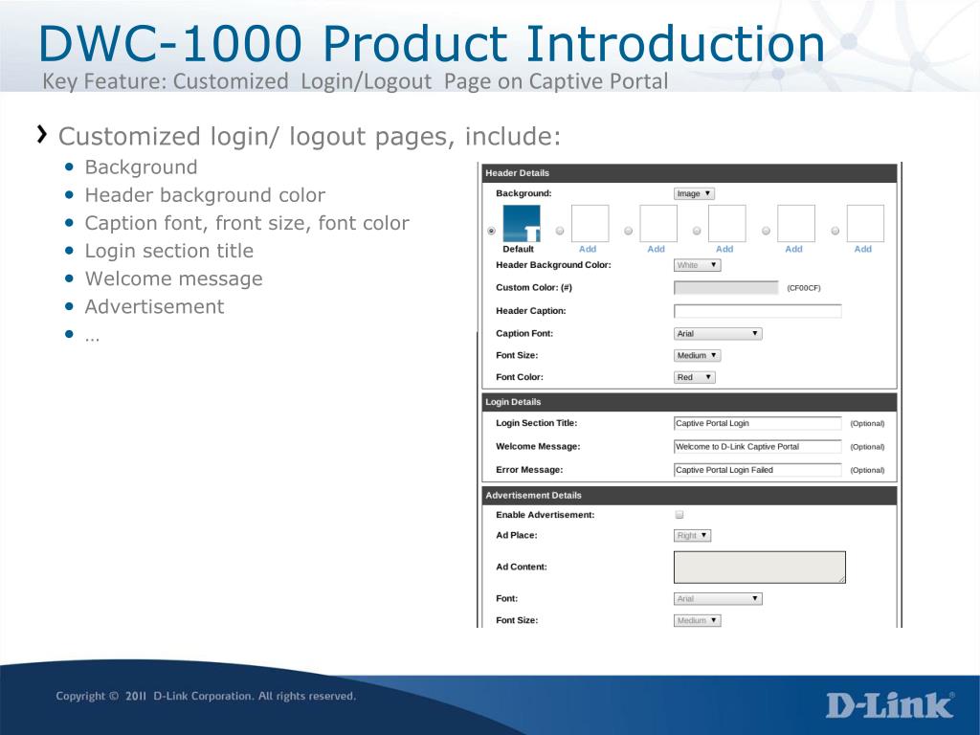The height and width of the screenshot is (735, 980).
Task: Click the Ad Content text area
Action: pos(759,567)
